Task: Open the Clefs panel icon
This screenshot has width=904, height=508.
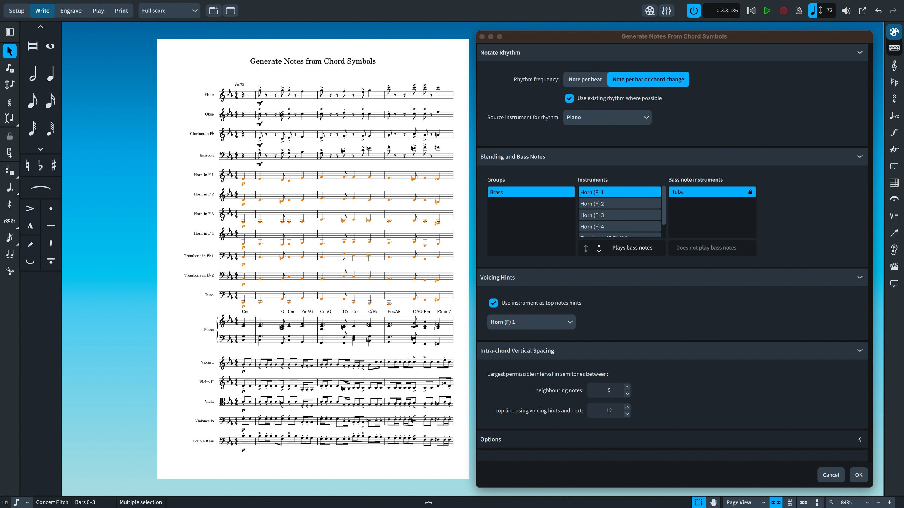Action: pos(894,66)
